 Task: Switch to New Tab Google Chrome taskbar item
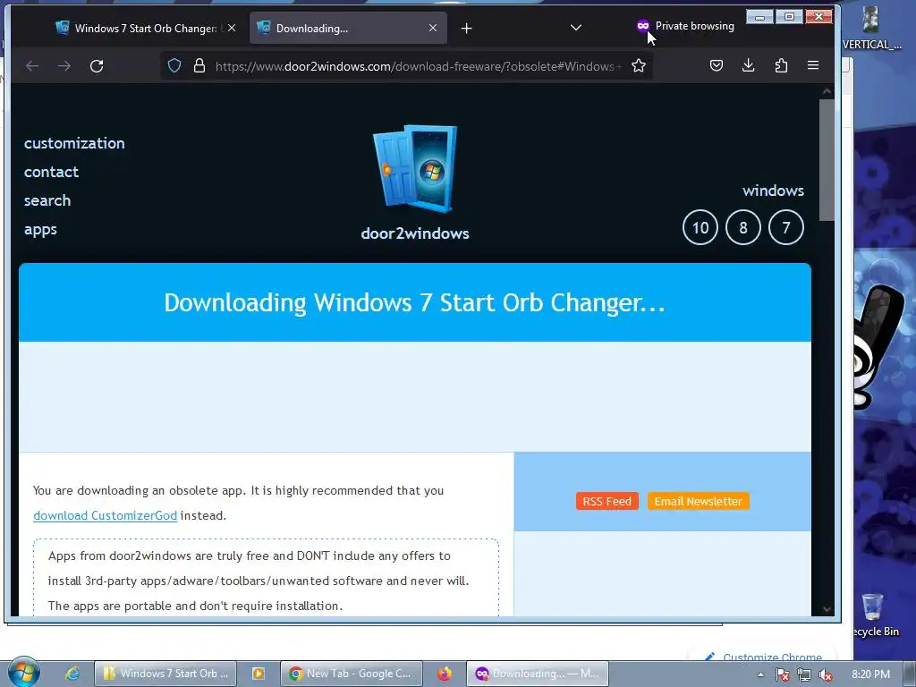pyautogui.click(x=351, y=674)
